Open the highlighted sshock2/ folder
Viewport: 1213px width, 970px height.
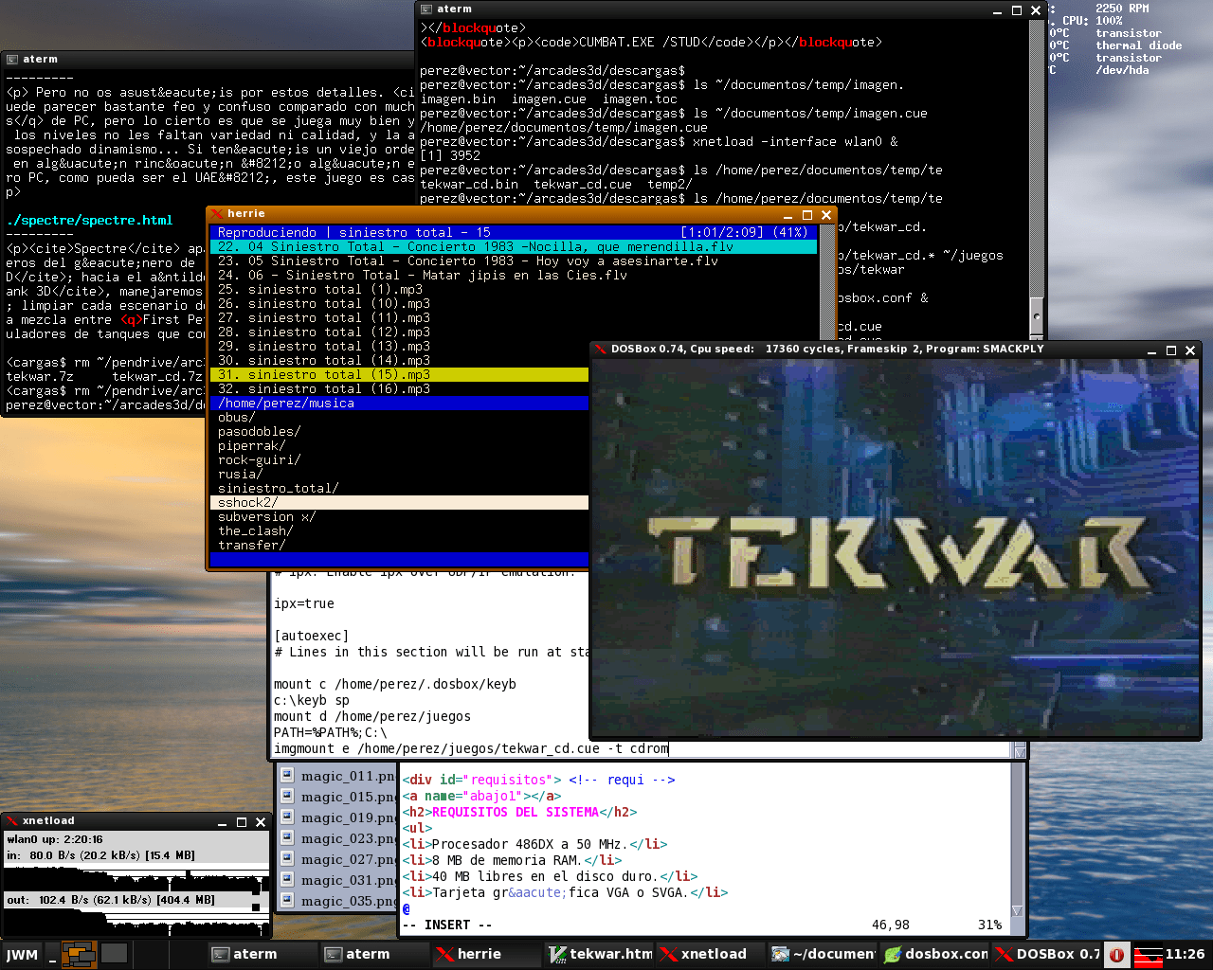(x=400, y=503)
